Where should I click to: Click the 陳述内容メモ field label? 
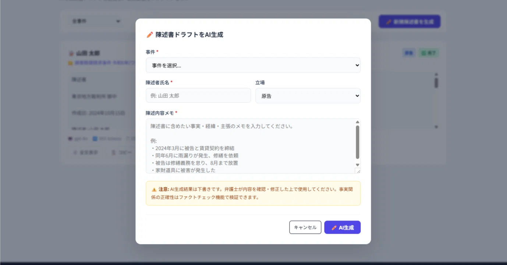pos(160,113)
